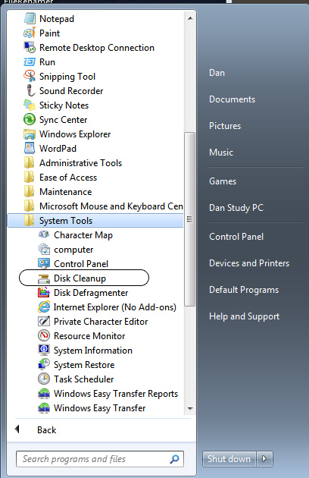Collapse the System Tools folder
The image size is (309, 478).
[x=95, y=220]
